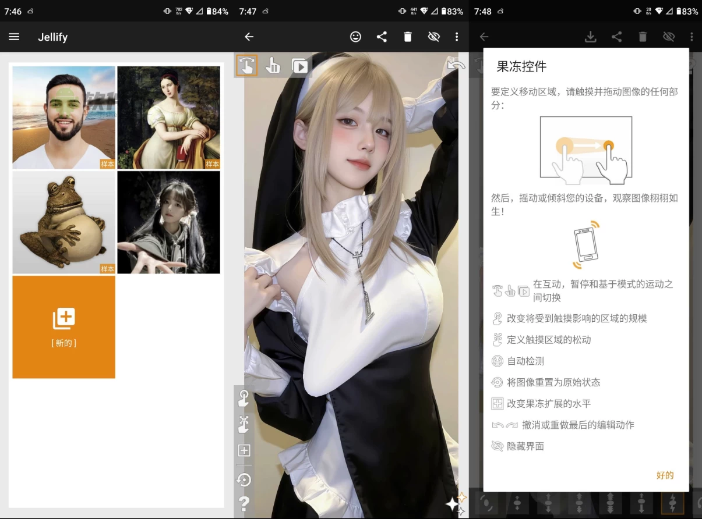
Task: Dismiss the dialog with 好的 button
Action: 665,475
